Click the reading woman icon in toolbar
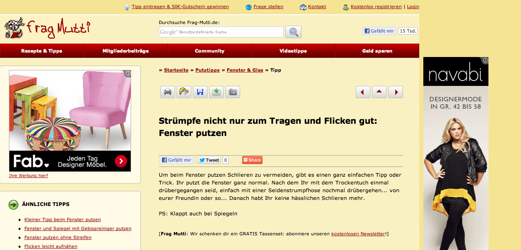The height and width of the screenshot is (250, 521). (x=184, y=92)
